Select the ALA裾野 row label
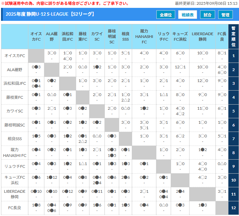Viewport: 239px width, 216px height. tap(15, 70)
